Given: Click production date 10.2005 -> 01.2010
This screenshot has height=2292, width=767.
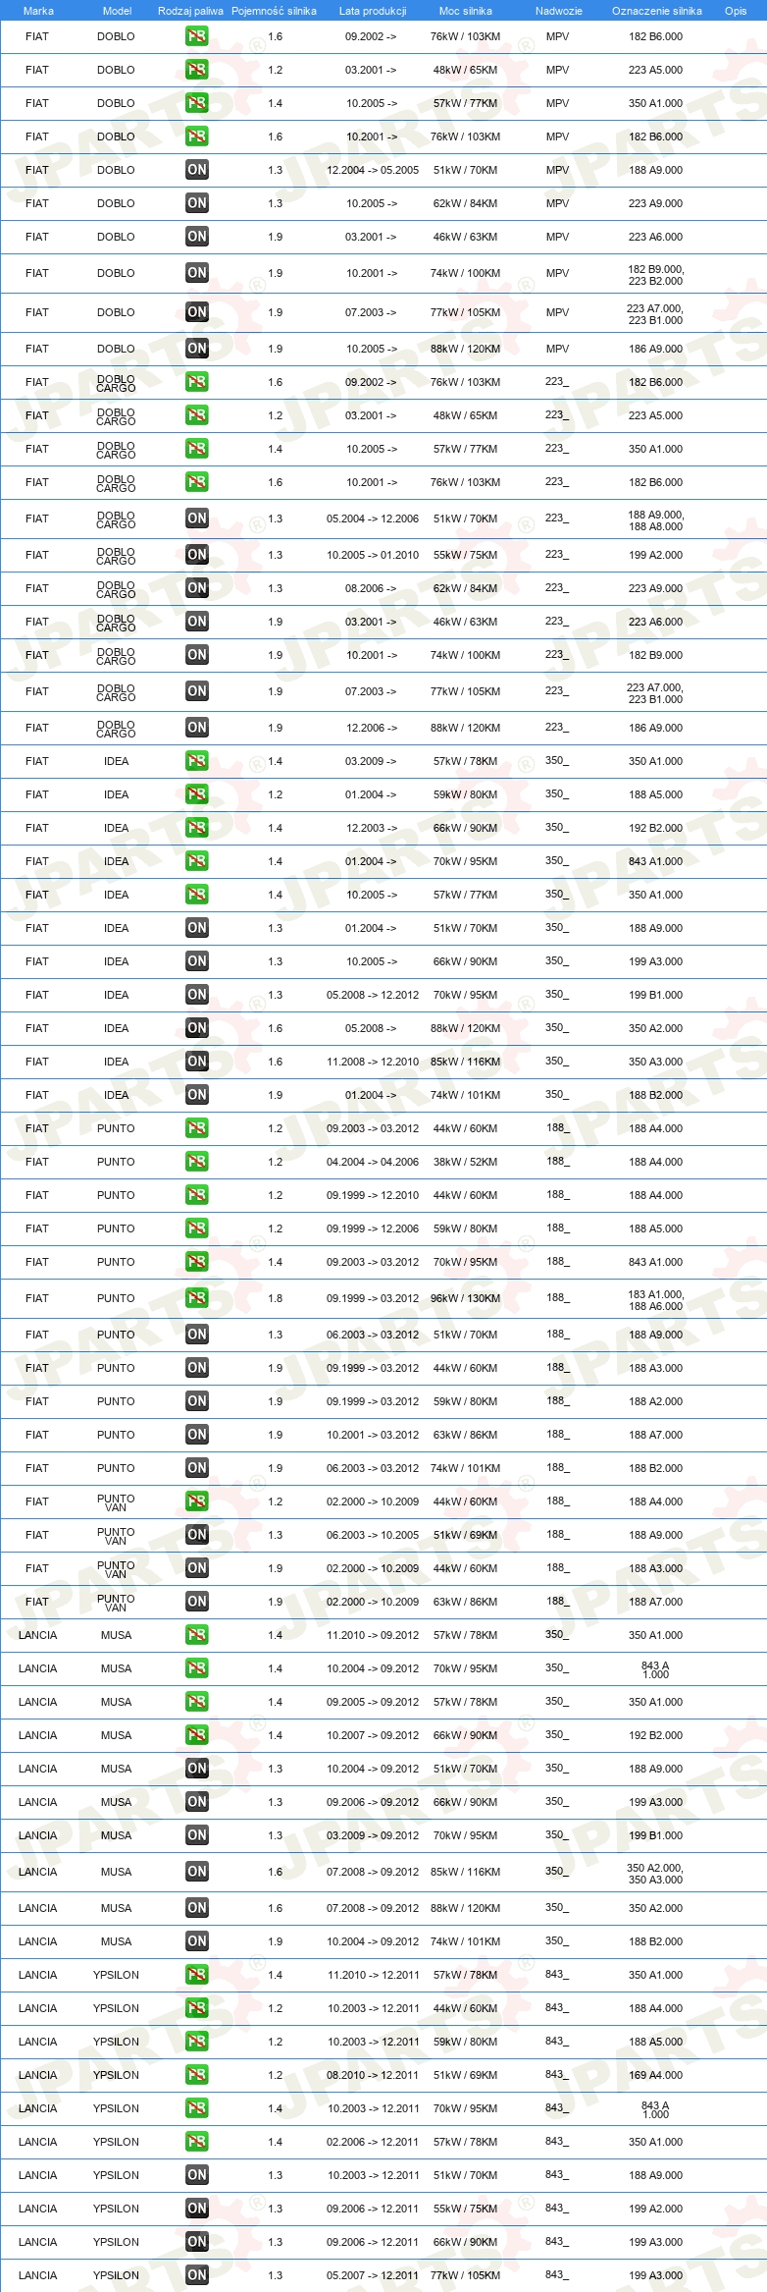Looking at the screenshot, I should pyautogui.click(x=373, y=555).
